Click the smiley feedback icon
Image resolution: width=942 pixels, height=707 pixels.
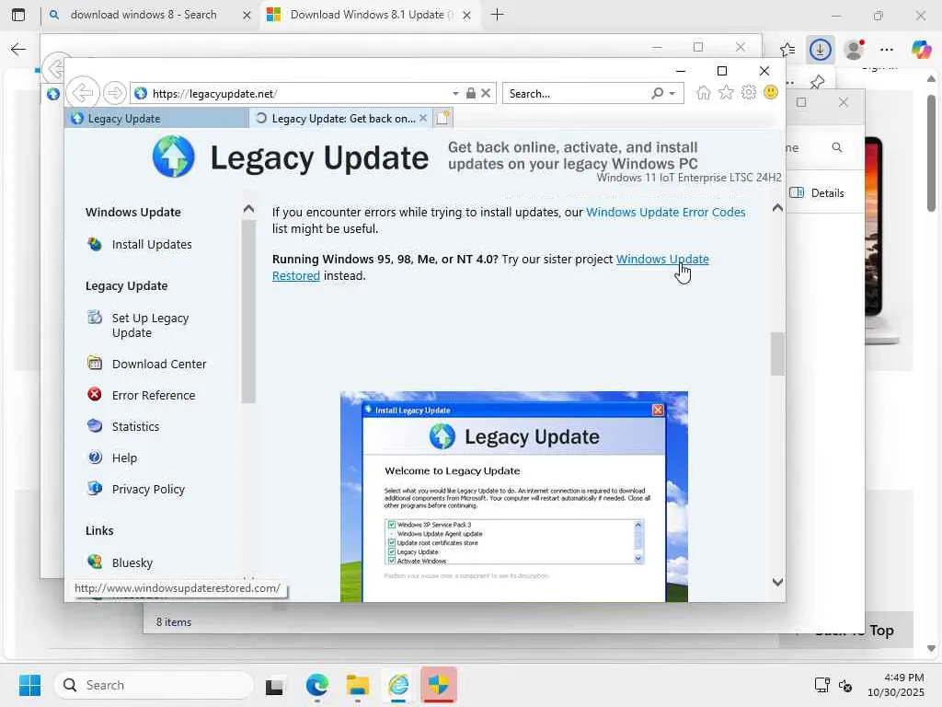coord(771,92)
